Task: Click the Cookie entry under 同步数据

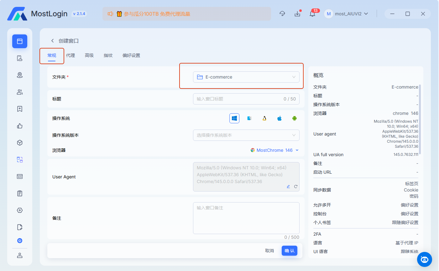Action: [411, 190]
